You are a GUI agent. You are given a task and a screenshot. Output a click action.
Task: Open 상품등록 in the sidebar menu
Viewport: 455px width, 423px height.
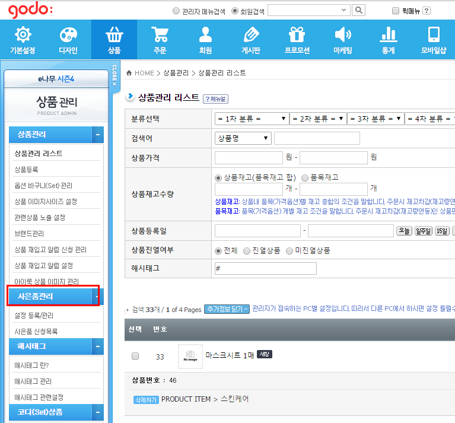pos(26,169)
